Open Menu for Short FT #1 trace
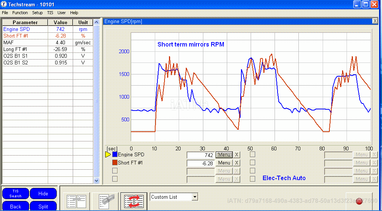Image resolution: width=382 pixels, height=211 pixels. [224, 163]
